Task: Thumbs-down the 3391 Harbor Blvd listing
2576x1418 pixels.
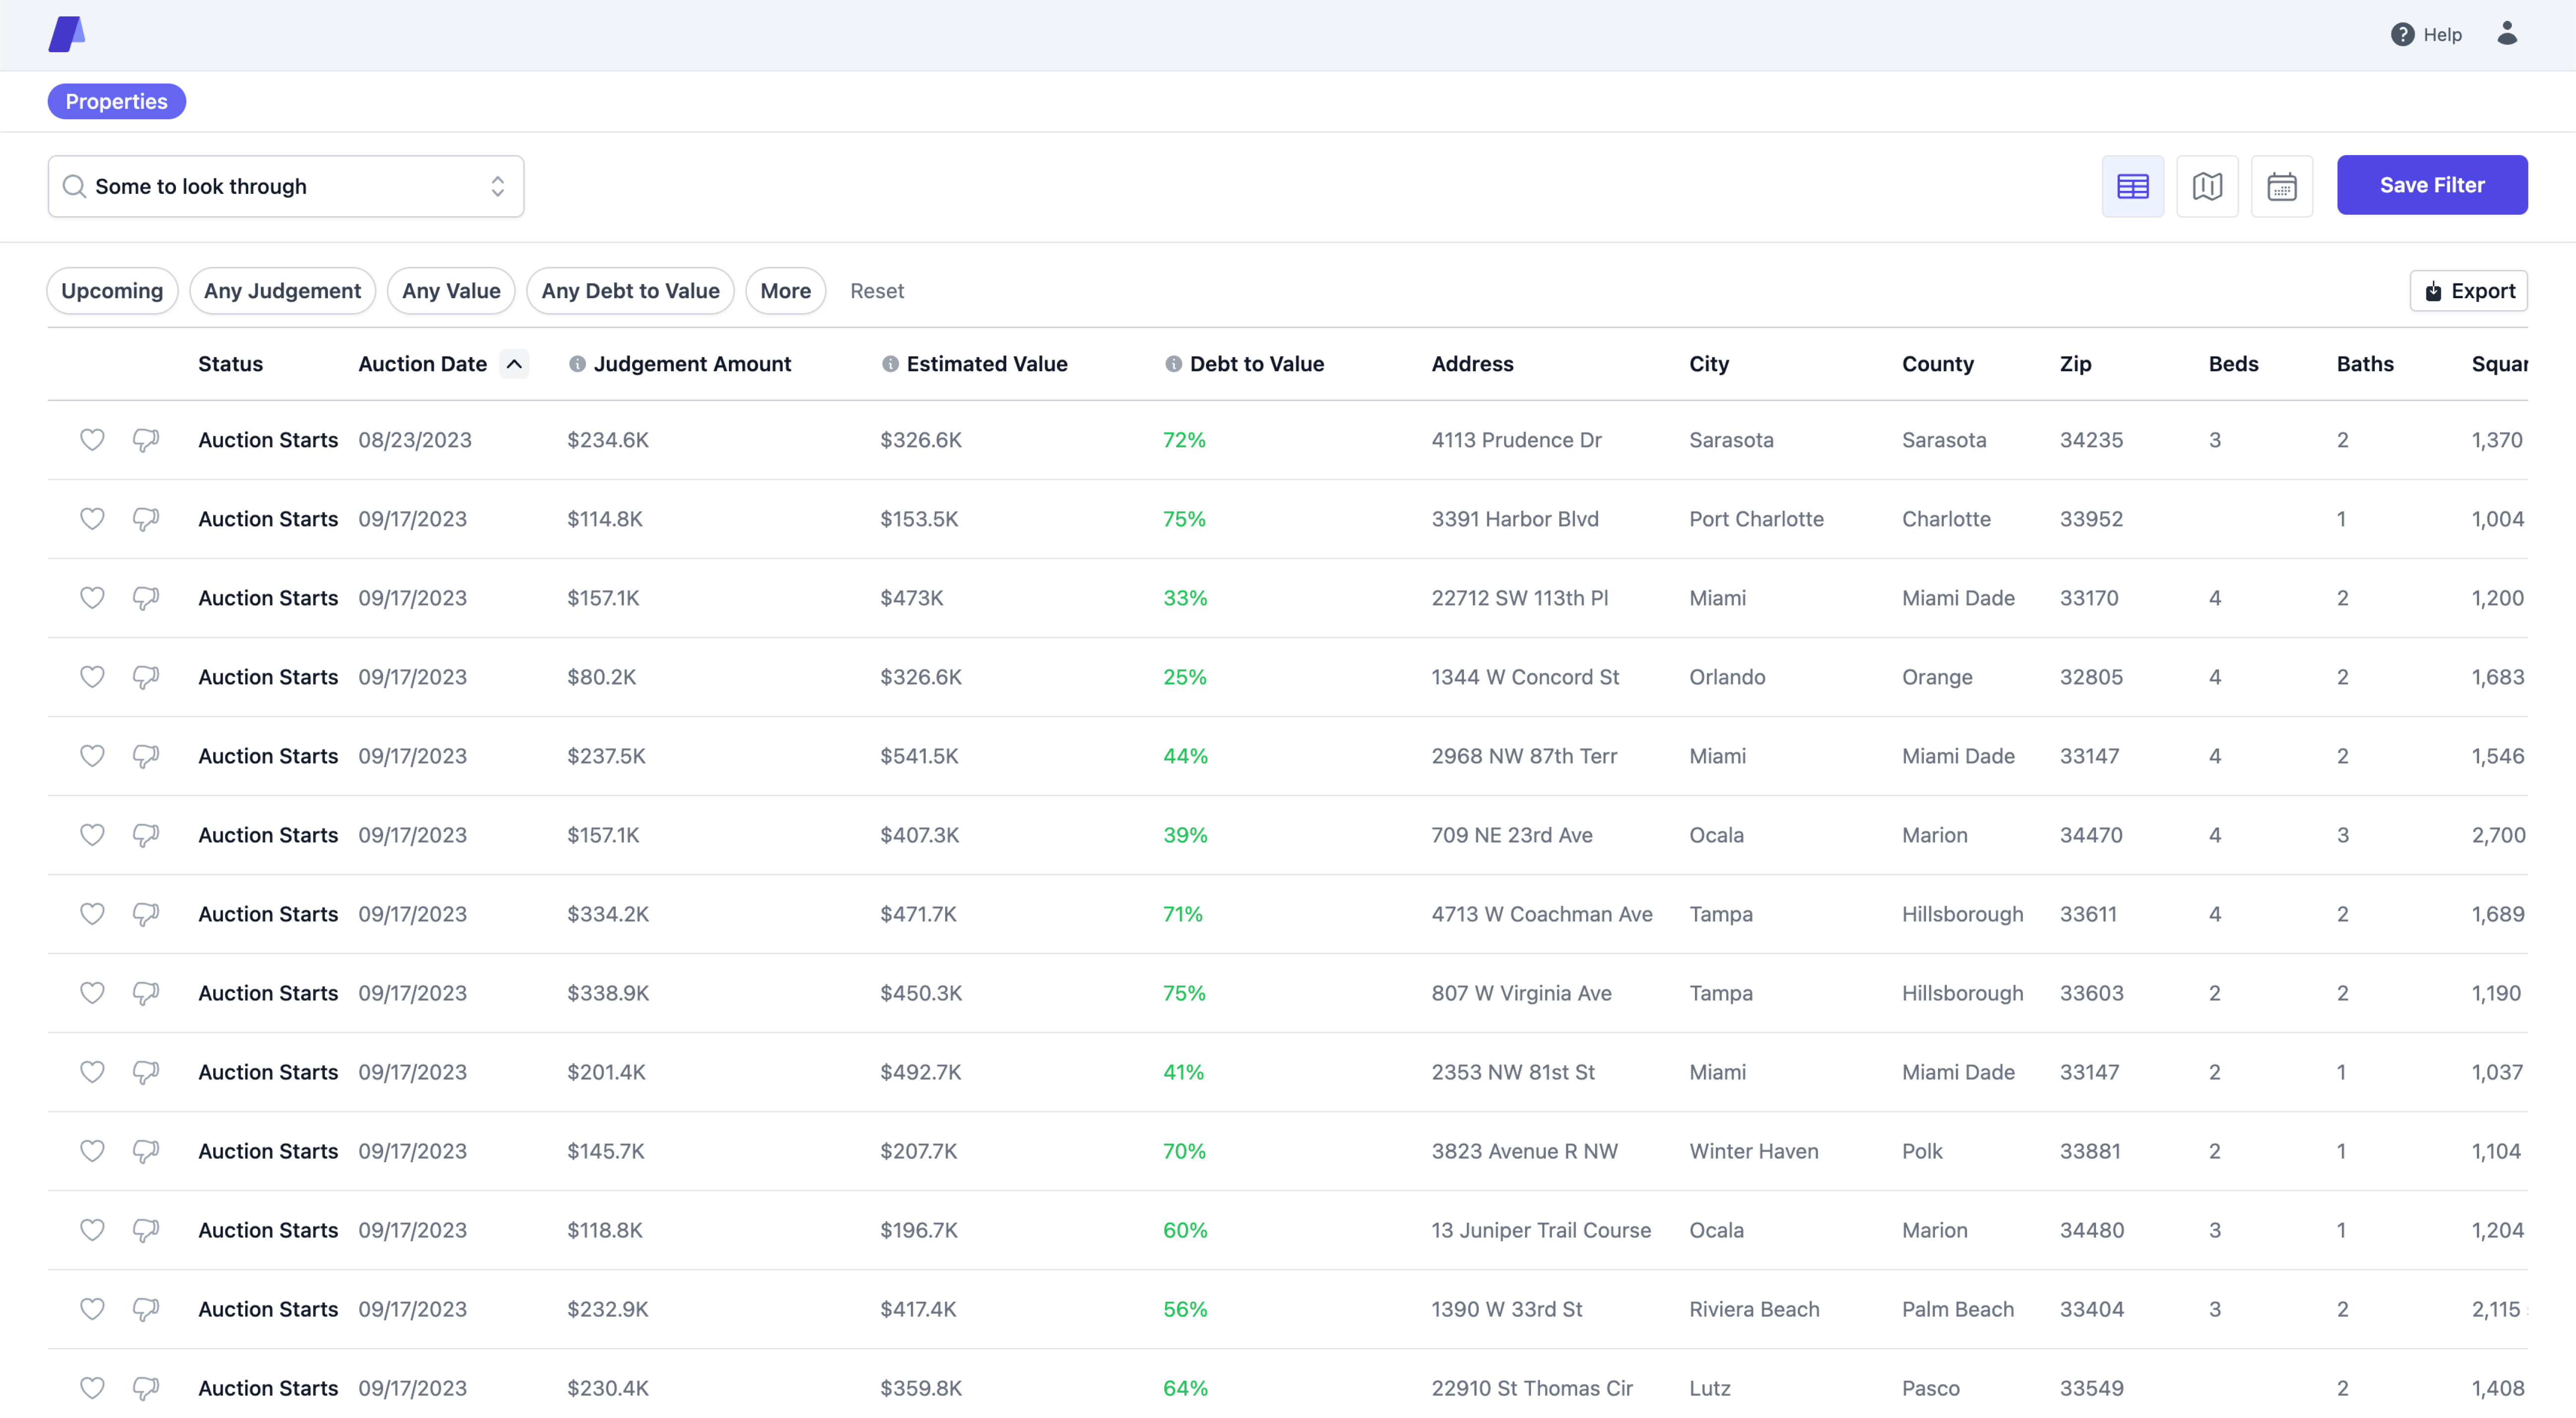Action: [145, 519]
